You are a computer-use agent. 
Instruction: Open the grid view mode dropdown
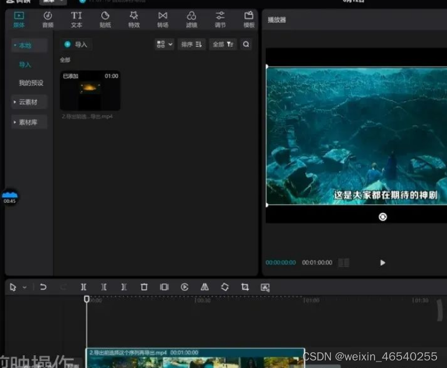pyautogui.click(x=164, y=44)
